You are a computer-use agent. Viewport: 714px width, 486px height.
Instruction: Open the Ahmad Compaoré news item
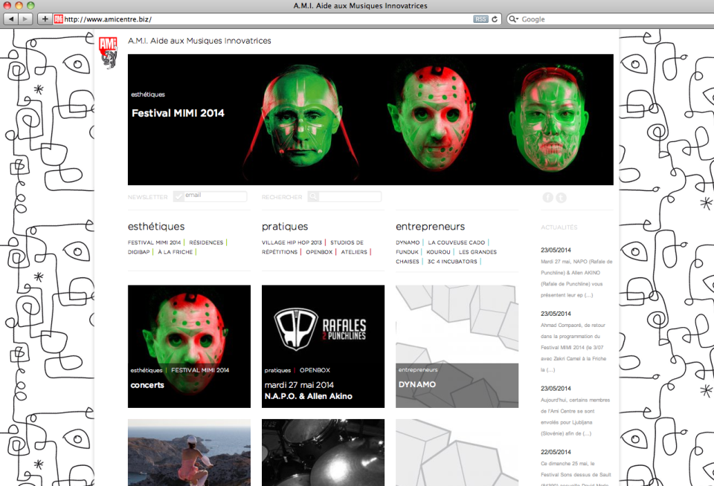(573, 347)
